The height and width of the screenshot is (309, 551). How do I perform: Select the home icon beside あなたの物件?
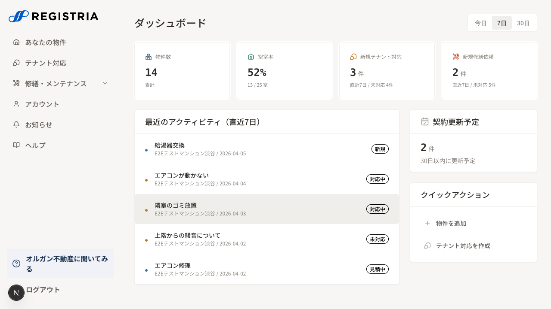click(16, 42)
